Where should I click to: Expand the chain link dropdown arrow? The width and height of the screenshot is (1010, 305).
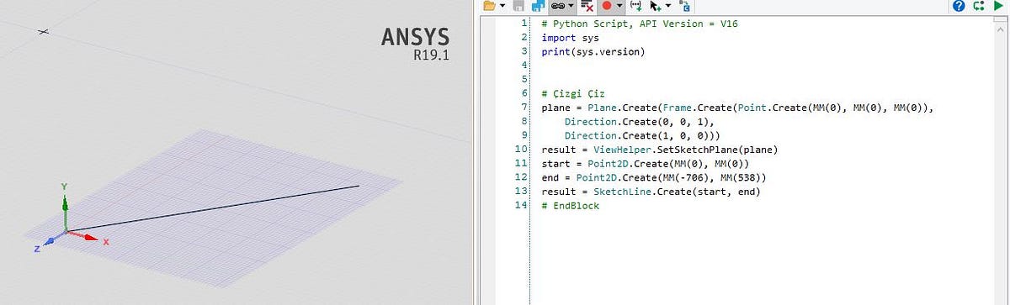click(x=570, y=5)
